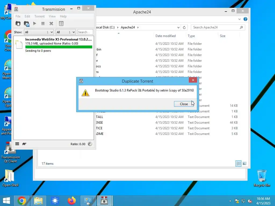The image size is (275, 206).
Task: Expand arrow after Apache24 breadcrumb
Action: pos(138,27)
